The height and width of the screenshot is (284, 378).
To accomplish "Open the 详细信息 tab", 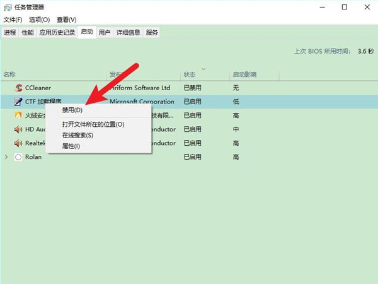I will [128, 32].
